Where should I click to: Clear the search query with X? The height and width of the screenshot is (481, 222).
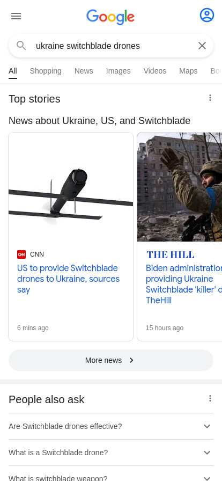202,46
